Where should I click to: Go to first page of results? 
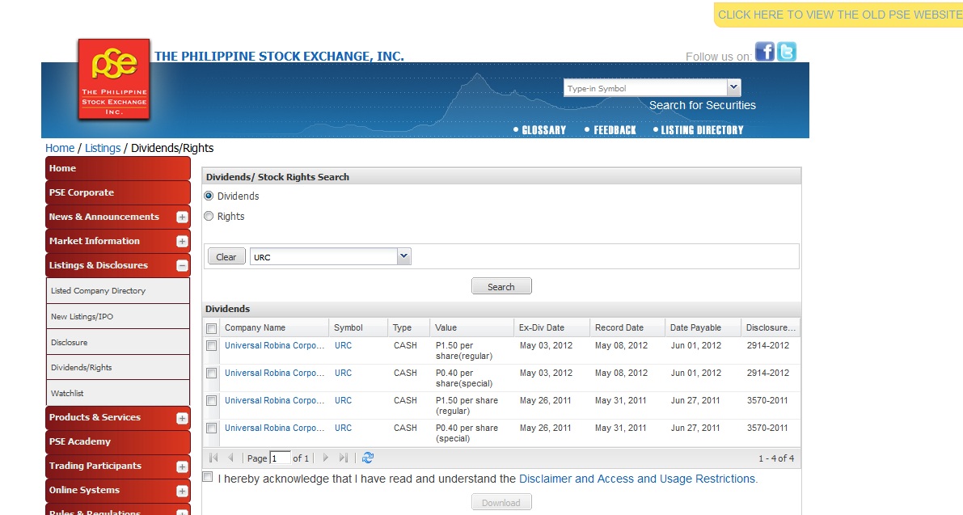click(213, 458)
